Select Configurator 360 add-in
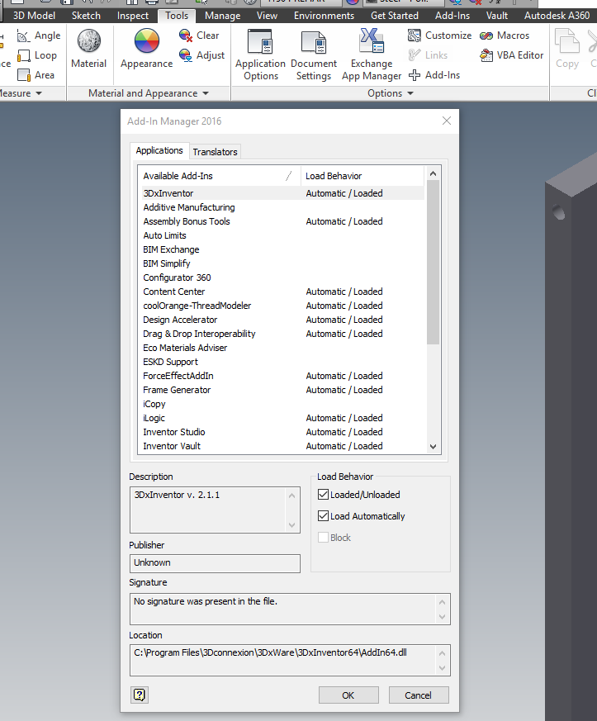Screen dimensions: 597x721 (x=282, y=277)
